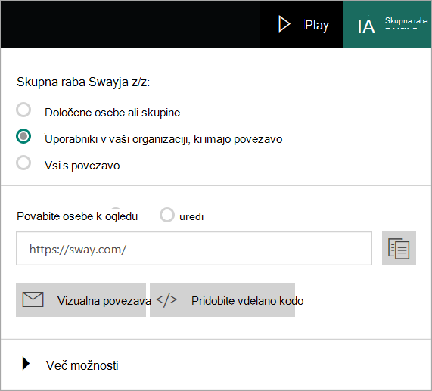The image size is (432, 391).
Task: Select Uporabniki v vaši organizaciji radio option
Action: tap(23, 136)
